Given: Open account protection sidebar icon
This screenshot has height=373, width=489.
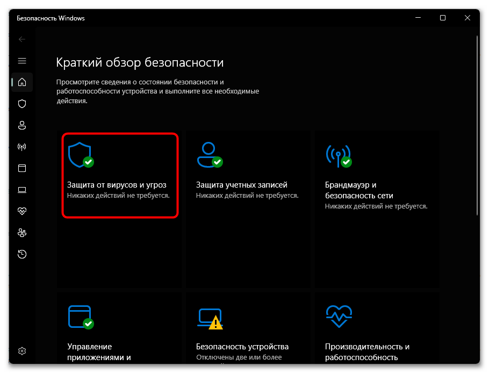Looking at the screenshot, I should (22, 125).
